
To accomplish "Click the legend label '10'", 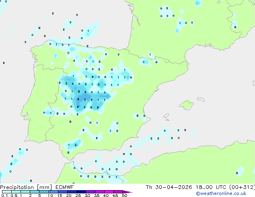I will tap(50, 195).
